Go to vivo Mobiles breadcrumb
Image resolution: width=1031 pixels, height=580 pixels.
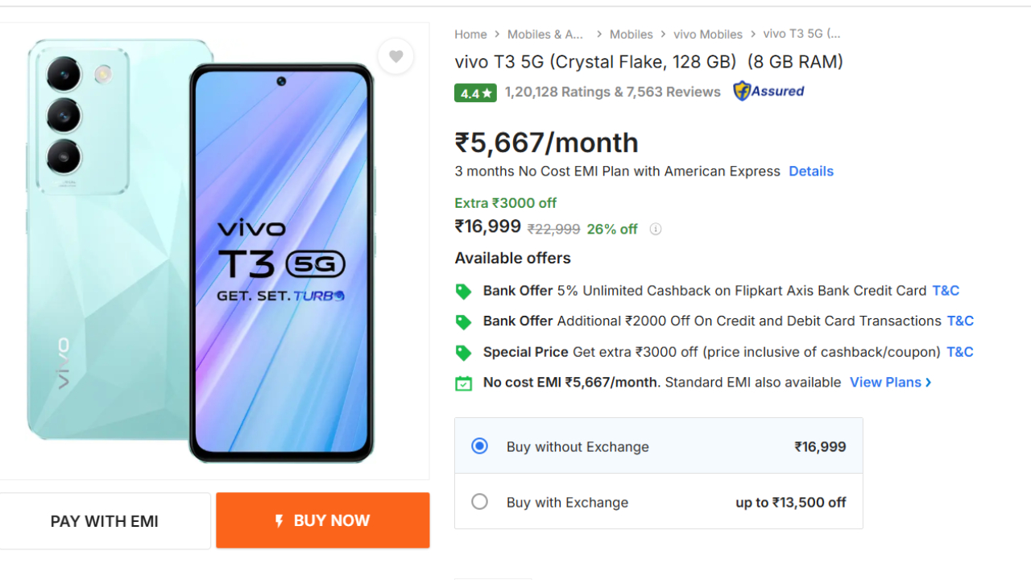tap(708, 35)
